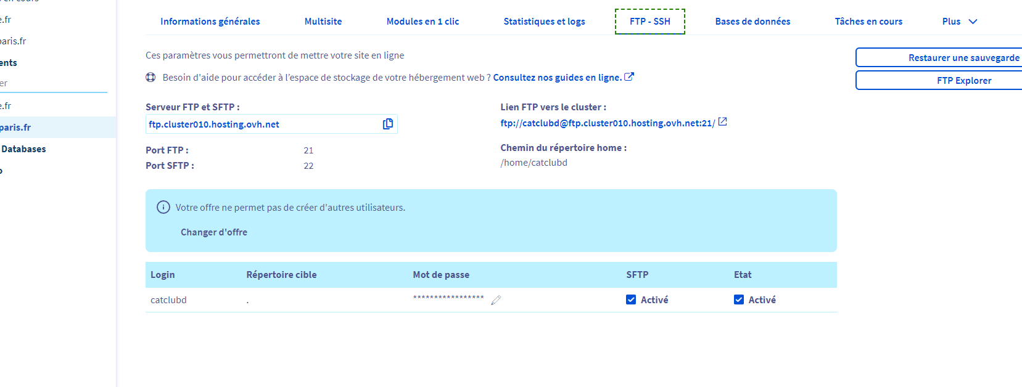Screen dimensions: 1022x387
Task: Click the help lifebuoy icon
Action: [150, 78]
